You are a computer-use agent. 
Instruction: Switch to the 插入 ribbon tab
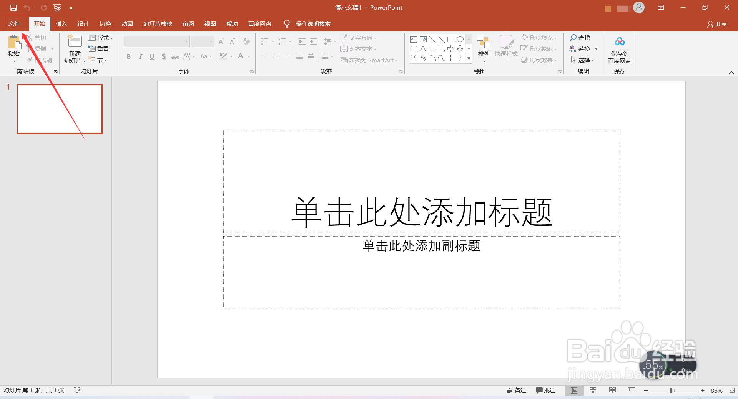[x=61, y=23]
